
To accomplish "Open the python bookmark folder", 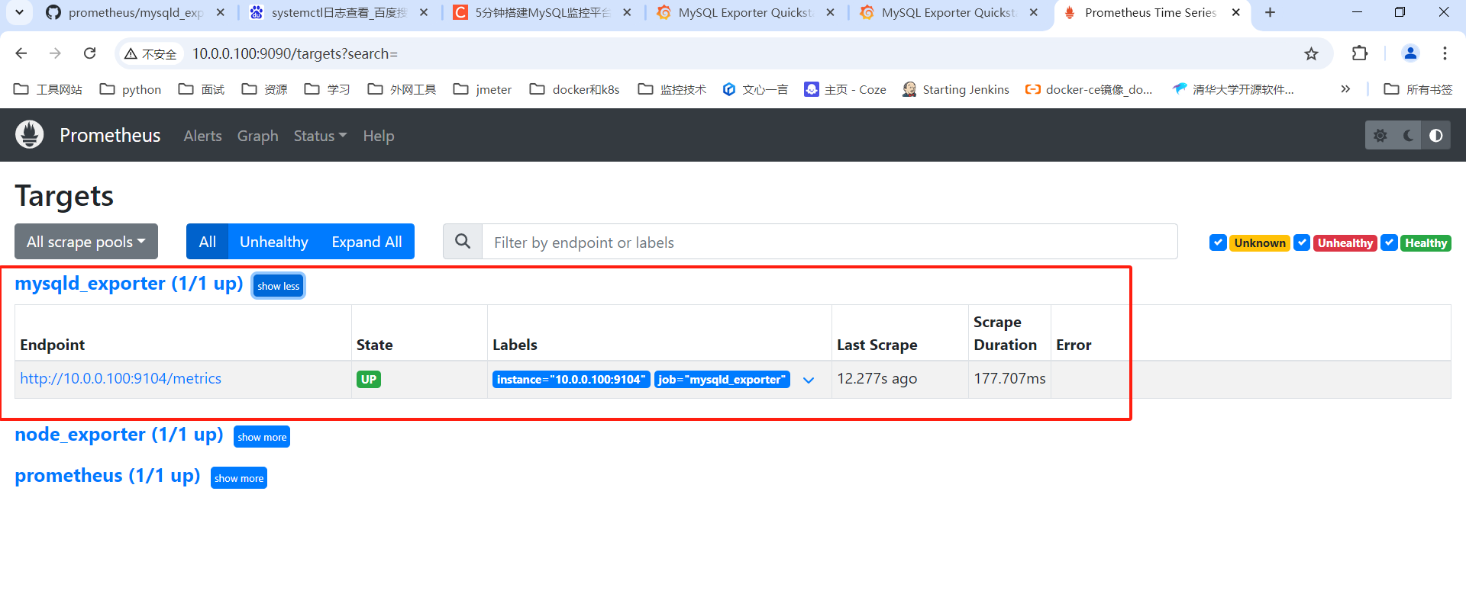I will 131,89.
